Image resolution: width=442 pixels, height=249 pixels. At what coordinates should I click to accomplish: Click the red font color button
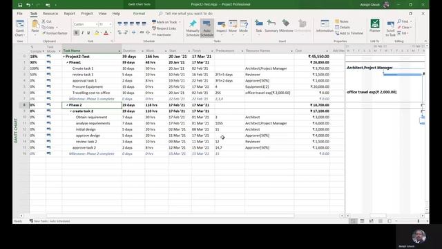click(106, 33)
